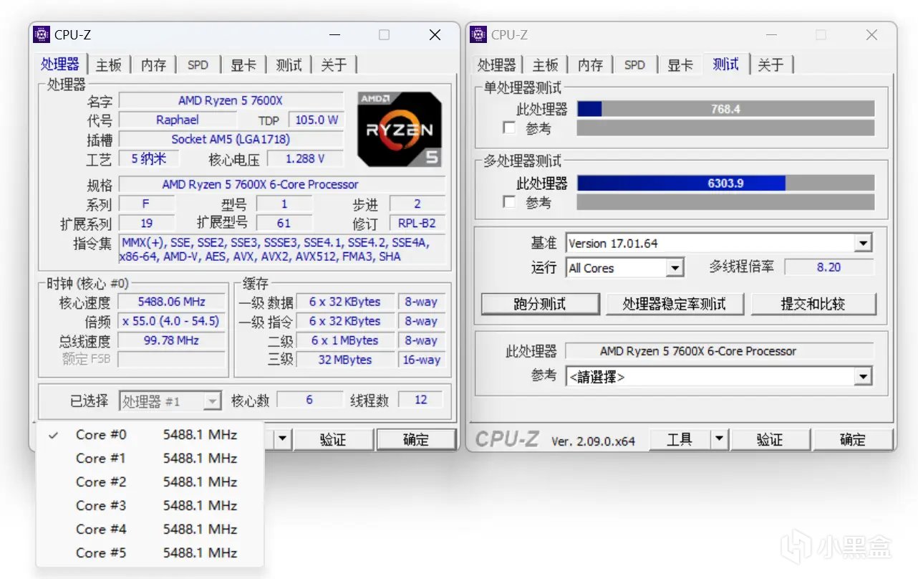Start the 跑分测试 benchmark
Screen dimensions: 918x579
click(540, 304)
